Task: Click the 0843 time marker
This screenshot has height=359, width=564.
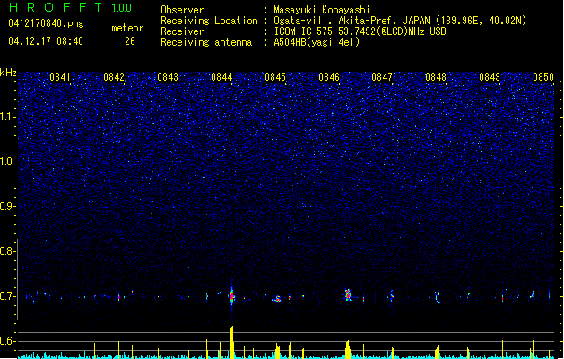Action: (x=168, y=77)
